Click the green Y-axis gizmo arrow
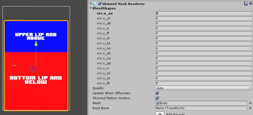 36,44
